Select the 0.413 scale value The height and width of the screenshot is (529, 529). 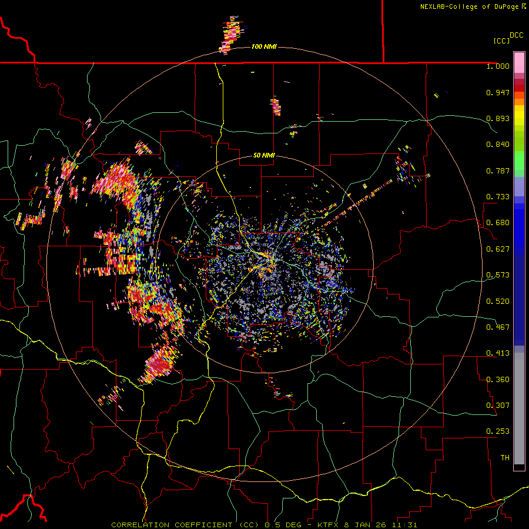(x=498, y=353)
